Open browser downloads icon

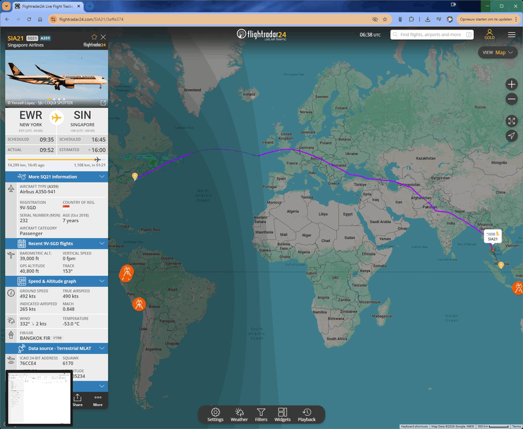click(x=428, y=20)
